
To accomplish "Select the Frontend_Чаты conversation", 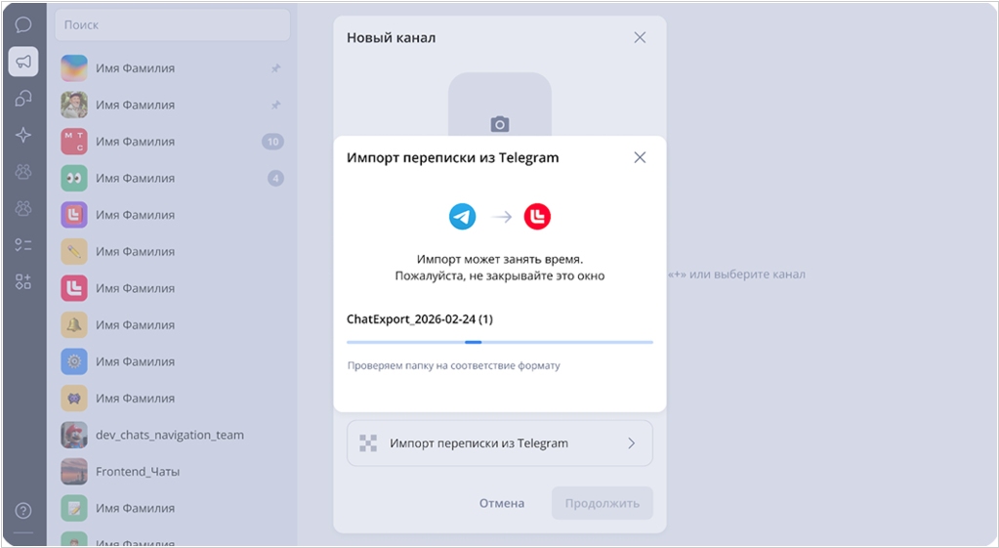I will pos(138,472).
